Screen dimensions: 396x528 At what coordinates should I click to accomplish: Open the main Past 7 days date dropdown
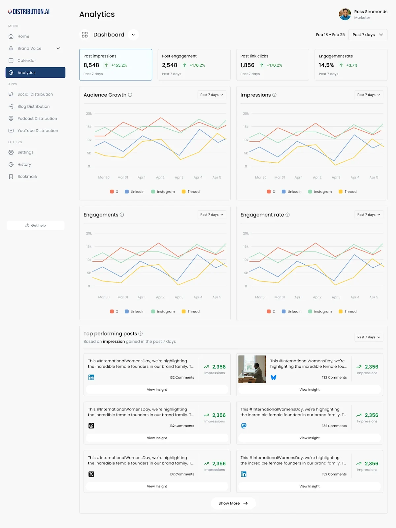(368, 35)
